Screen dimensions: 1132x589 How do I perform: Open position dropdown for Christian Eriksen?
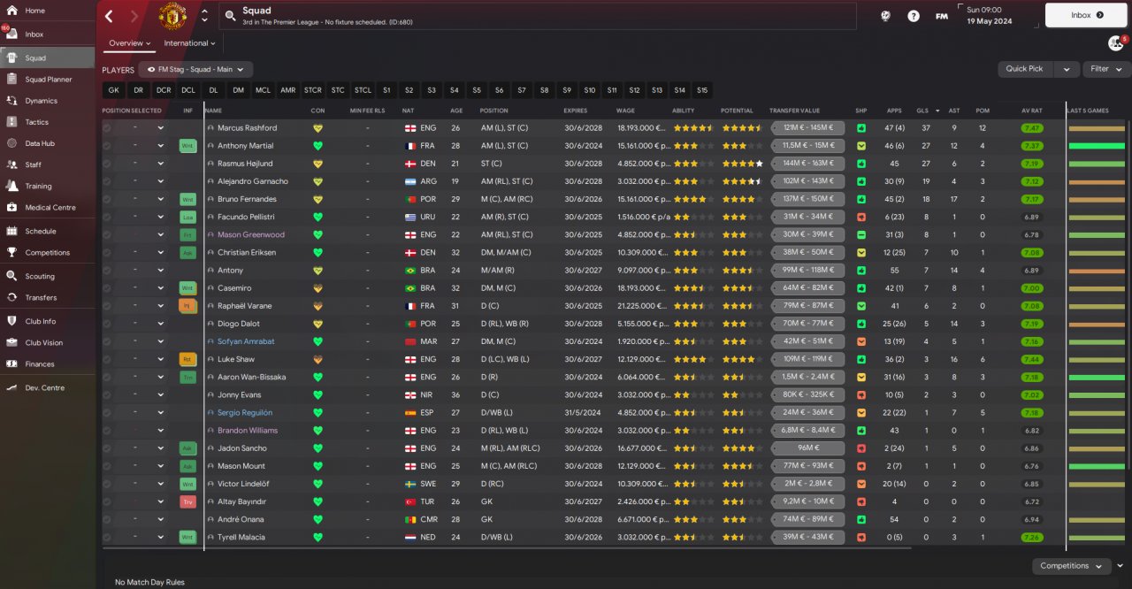[160, 253]
